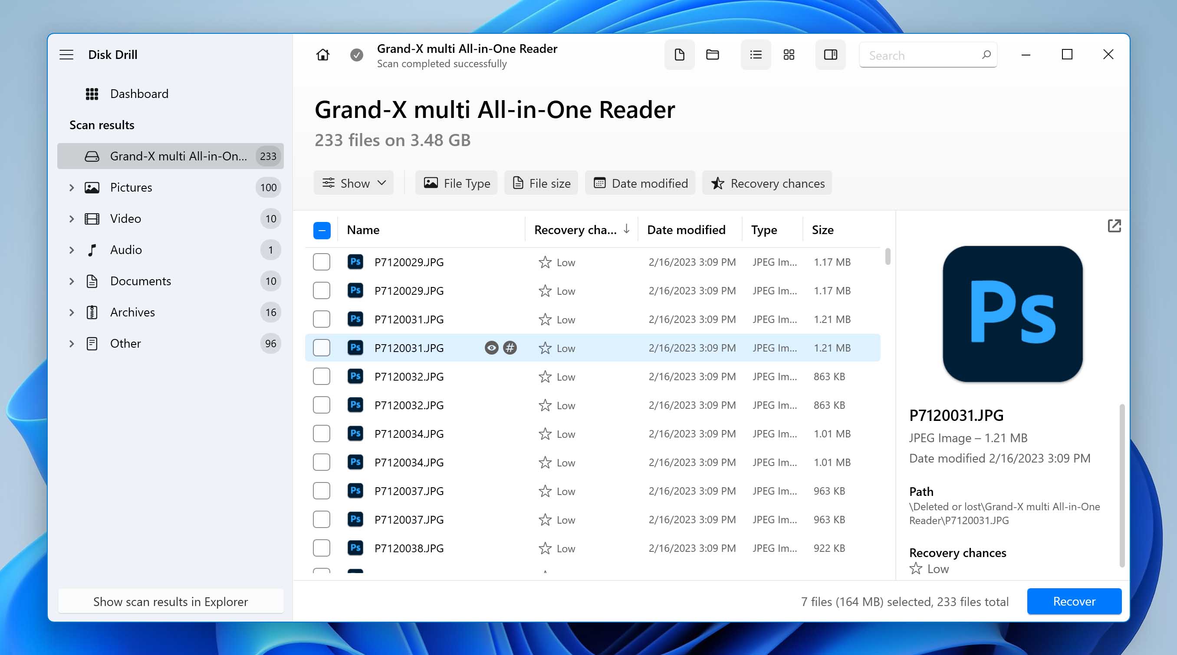Expand the Archives category in sidebar
This screenshot has height=655, width=1177.
click(x=71, y=311)
